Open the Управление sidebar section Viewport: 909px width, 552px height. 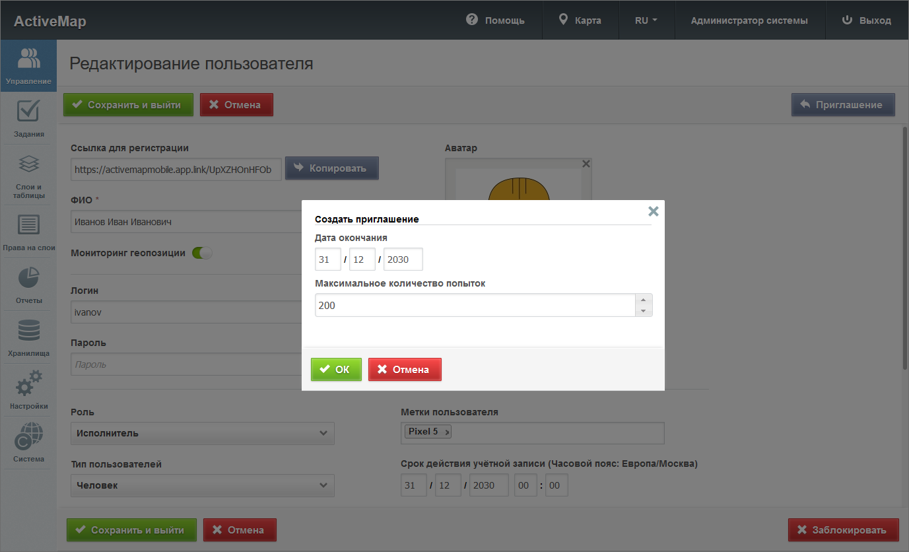28,66
